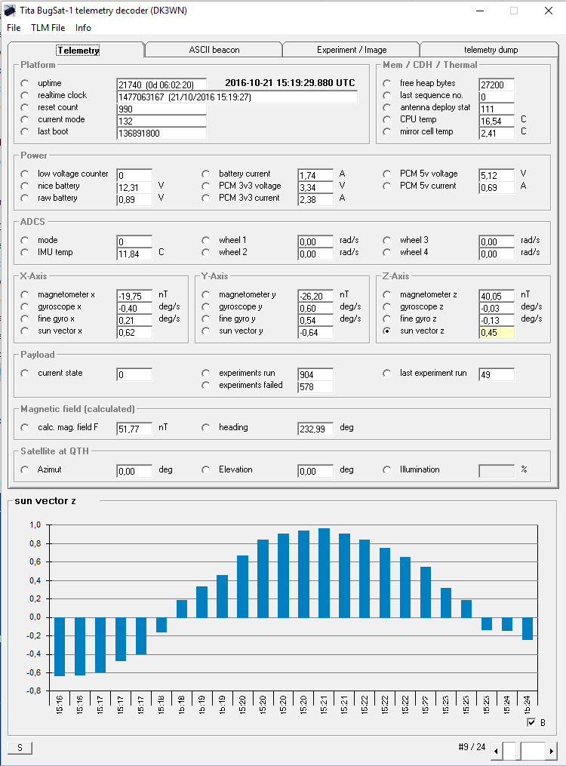The image size is (566, 766).
Task: Select the PCM 5v current radio button
Action: (387, 186)
